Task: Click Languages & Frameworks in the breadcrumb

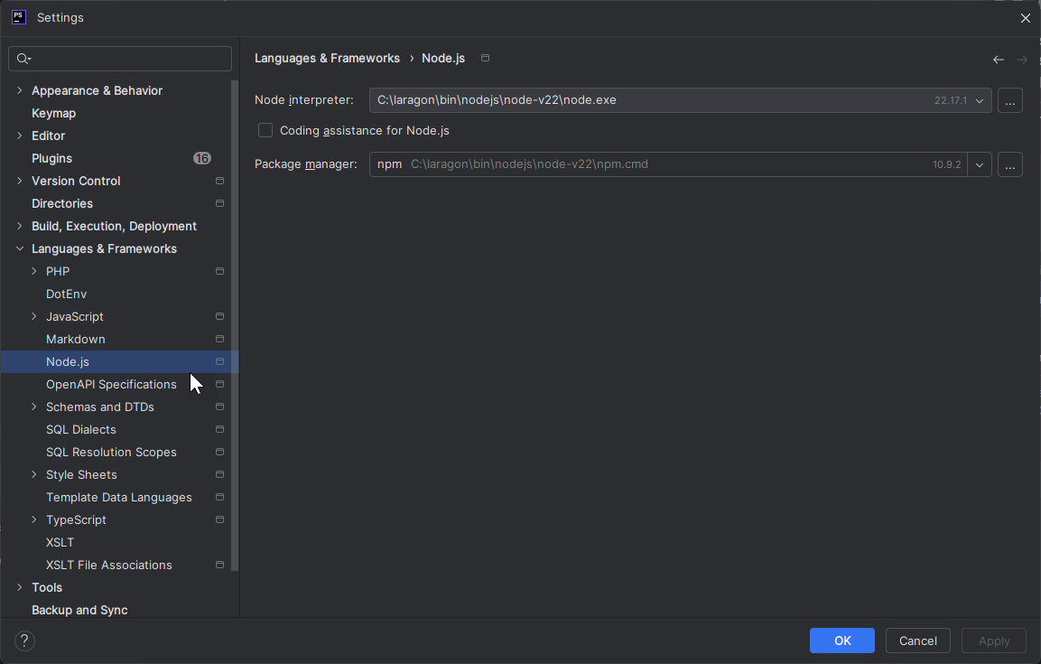Action: [x=328, y=58]
